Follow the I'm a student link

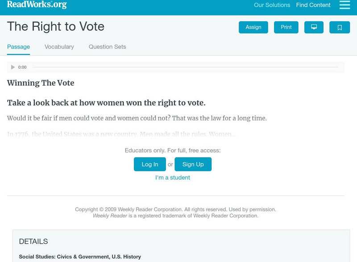coord(173,177)
